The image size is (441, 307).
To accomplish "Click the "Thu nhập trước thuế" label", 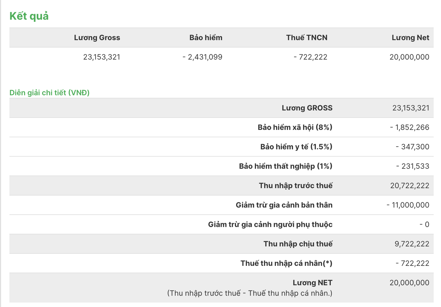I will pos(296,186).
